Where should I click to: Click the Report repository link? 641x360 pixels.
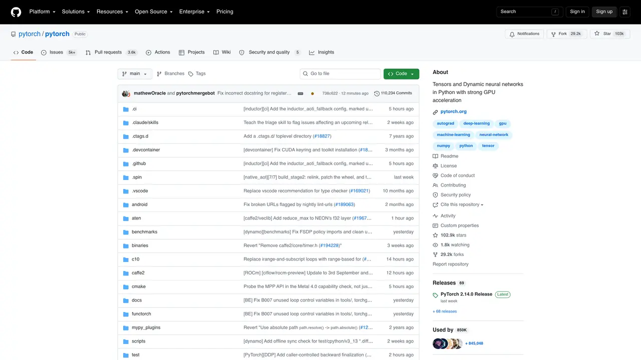451,264
